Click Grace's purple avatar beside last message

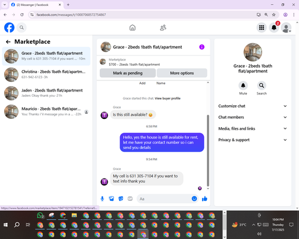(104, 182)
